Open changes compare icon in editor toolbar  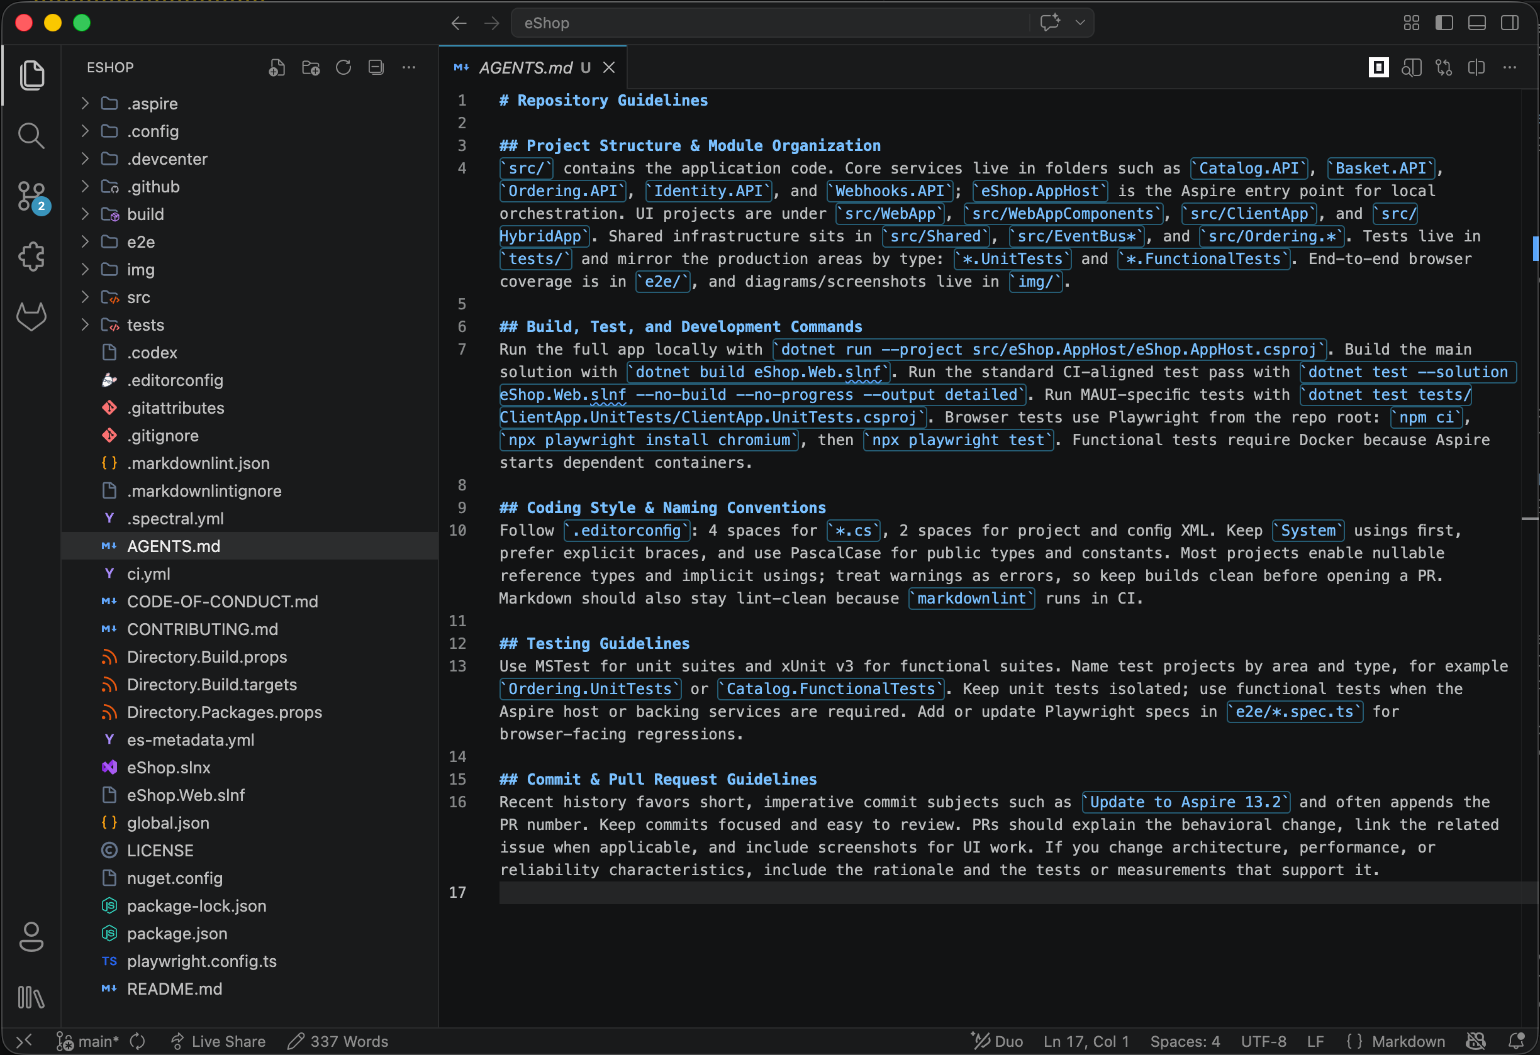pos(1444,67)
